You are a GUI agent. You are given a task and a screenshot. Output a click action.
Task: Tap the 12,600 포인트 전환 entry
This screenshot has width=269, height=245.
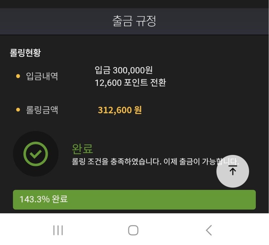(x=130, y=83)
